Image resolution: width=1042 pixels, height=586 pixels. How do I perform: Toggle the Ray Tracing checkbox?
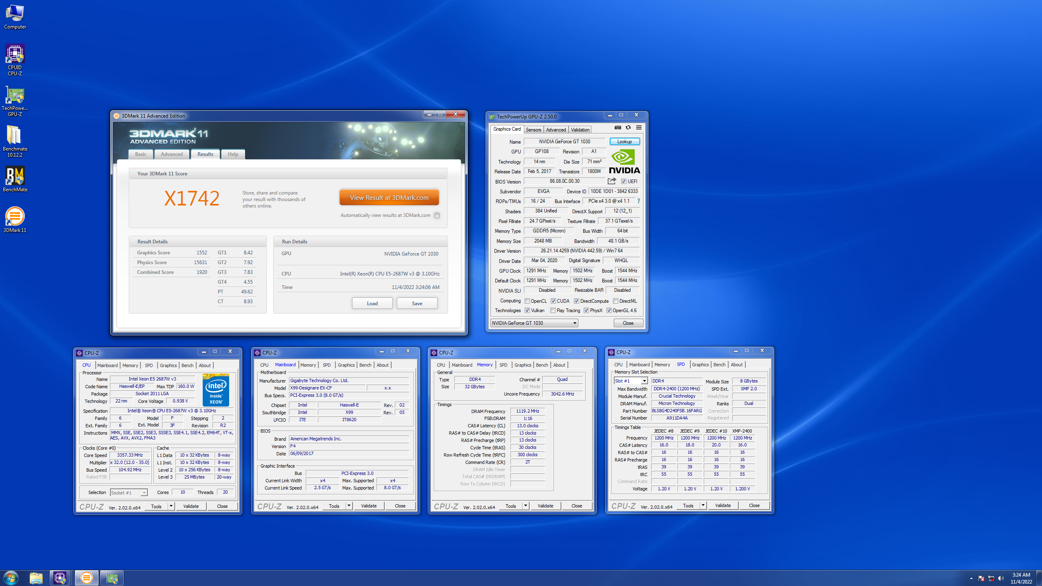(553, 310)
